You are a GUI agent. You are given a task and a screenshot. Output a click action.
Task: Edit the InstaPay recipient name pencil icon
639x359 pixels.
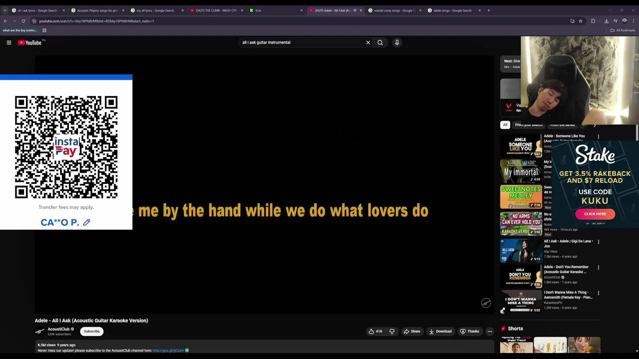[86, 222]
